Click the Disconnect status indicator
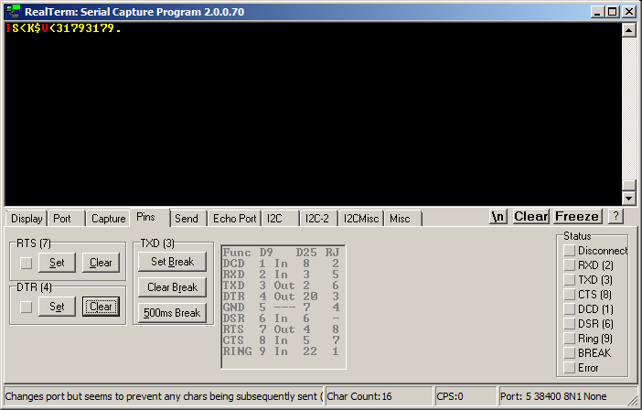Viewport: 642px width, 410px height. (570, 251)
